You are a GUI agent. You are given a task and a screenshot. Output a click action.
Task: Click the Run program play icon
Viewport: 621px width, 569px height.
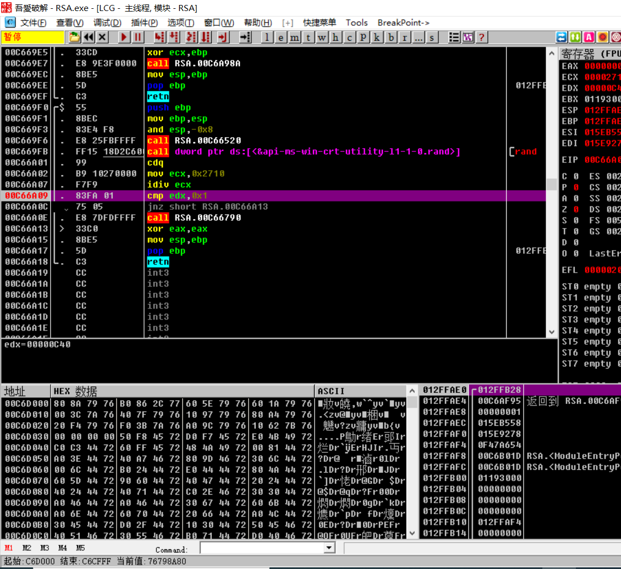coord(124,37)
